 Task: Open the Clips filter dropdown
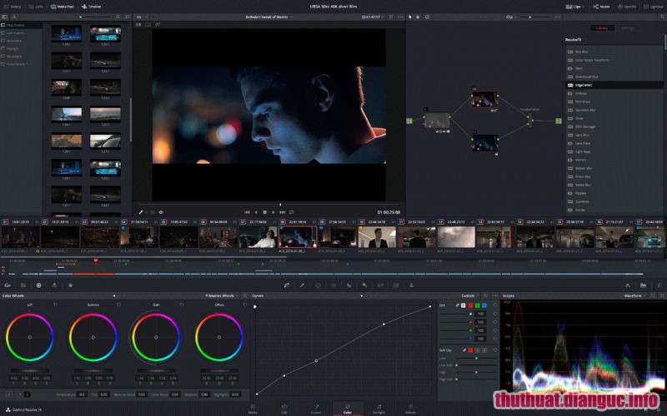574,7
